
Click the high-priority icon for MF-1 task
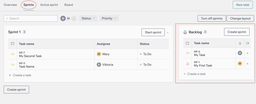point(187,64)
